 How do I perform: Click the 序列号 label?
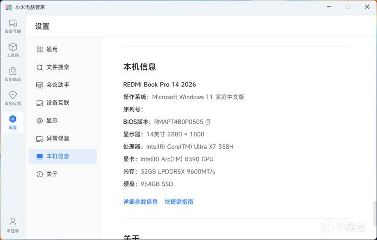point(133,110)
